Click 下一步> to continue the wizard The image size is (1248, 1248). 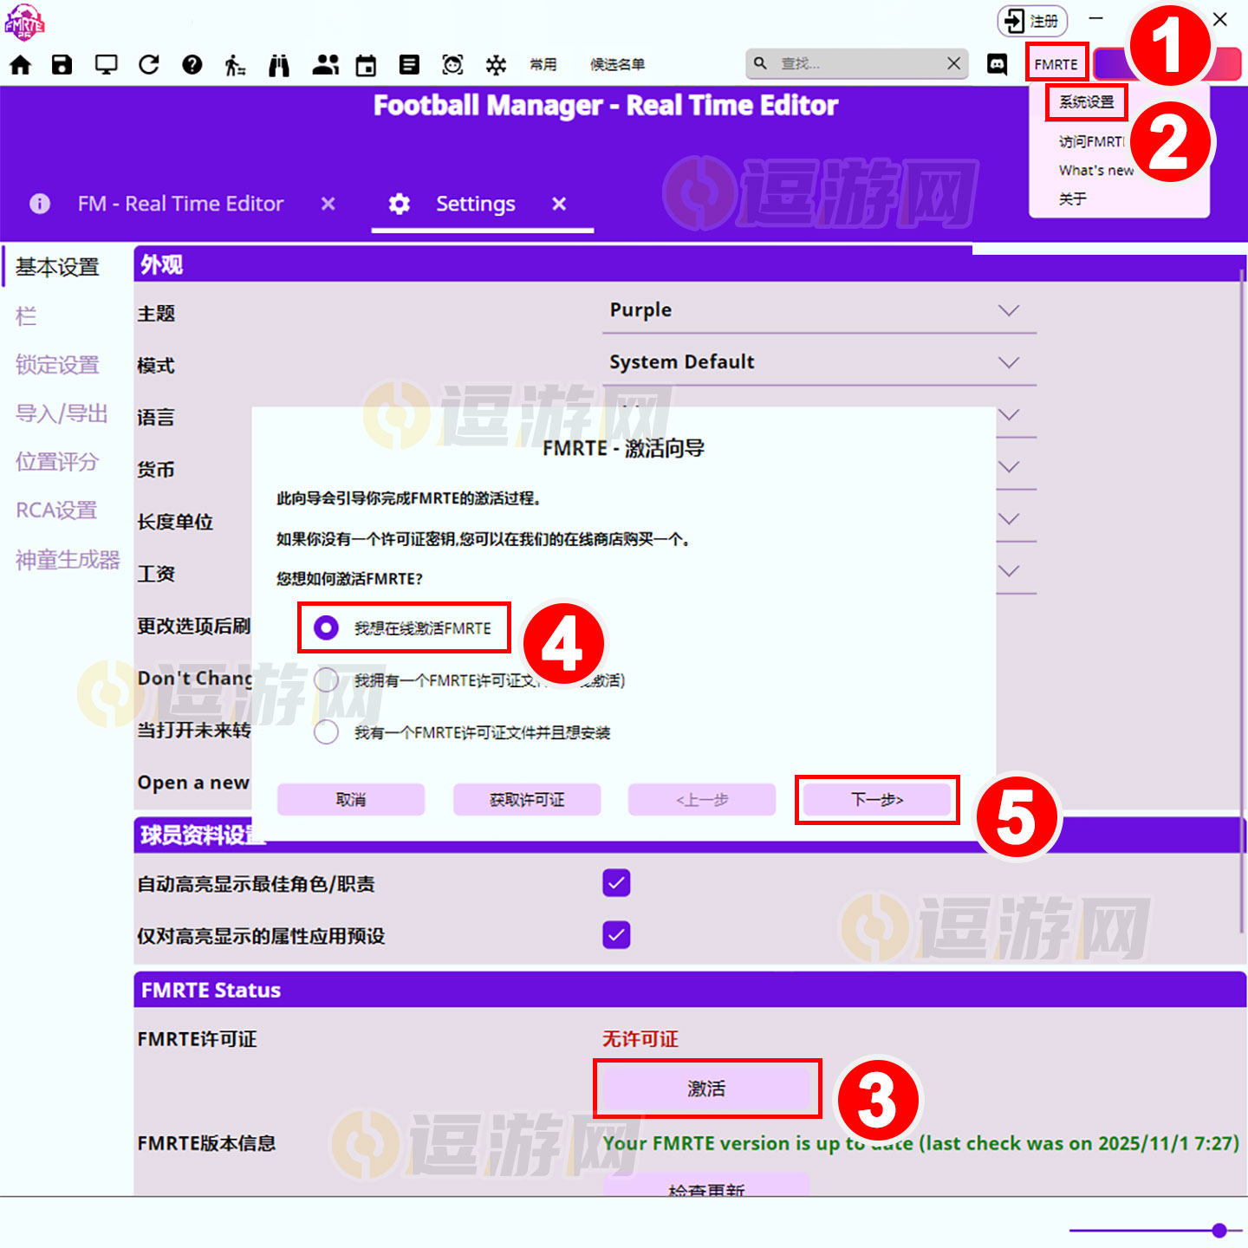877,799
